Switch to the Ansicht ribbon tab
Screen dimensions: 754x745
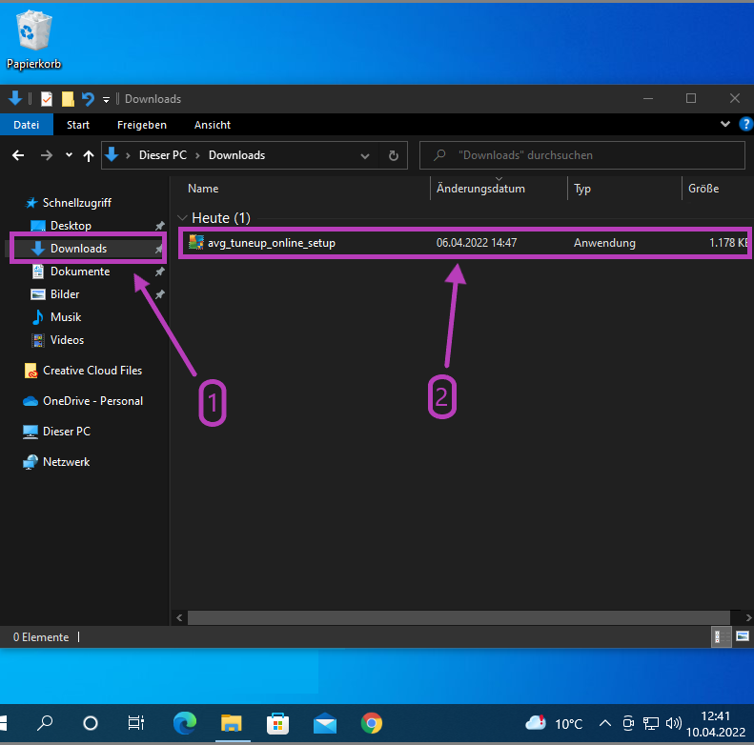[212, 125]
